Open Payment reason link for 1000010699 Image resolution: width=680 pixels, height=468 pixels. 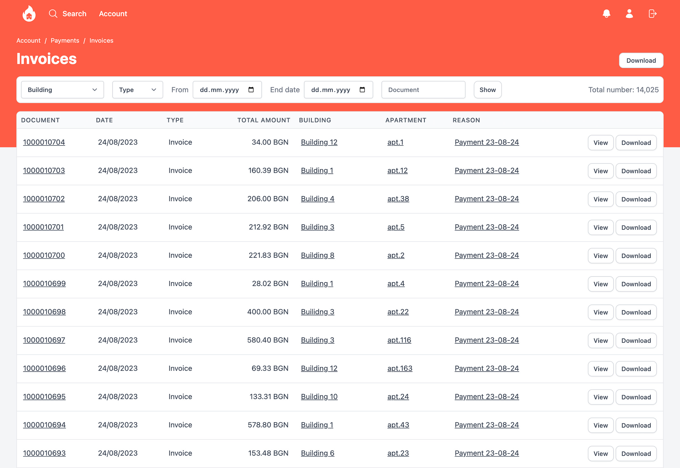click(486, 284)
